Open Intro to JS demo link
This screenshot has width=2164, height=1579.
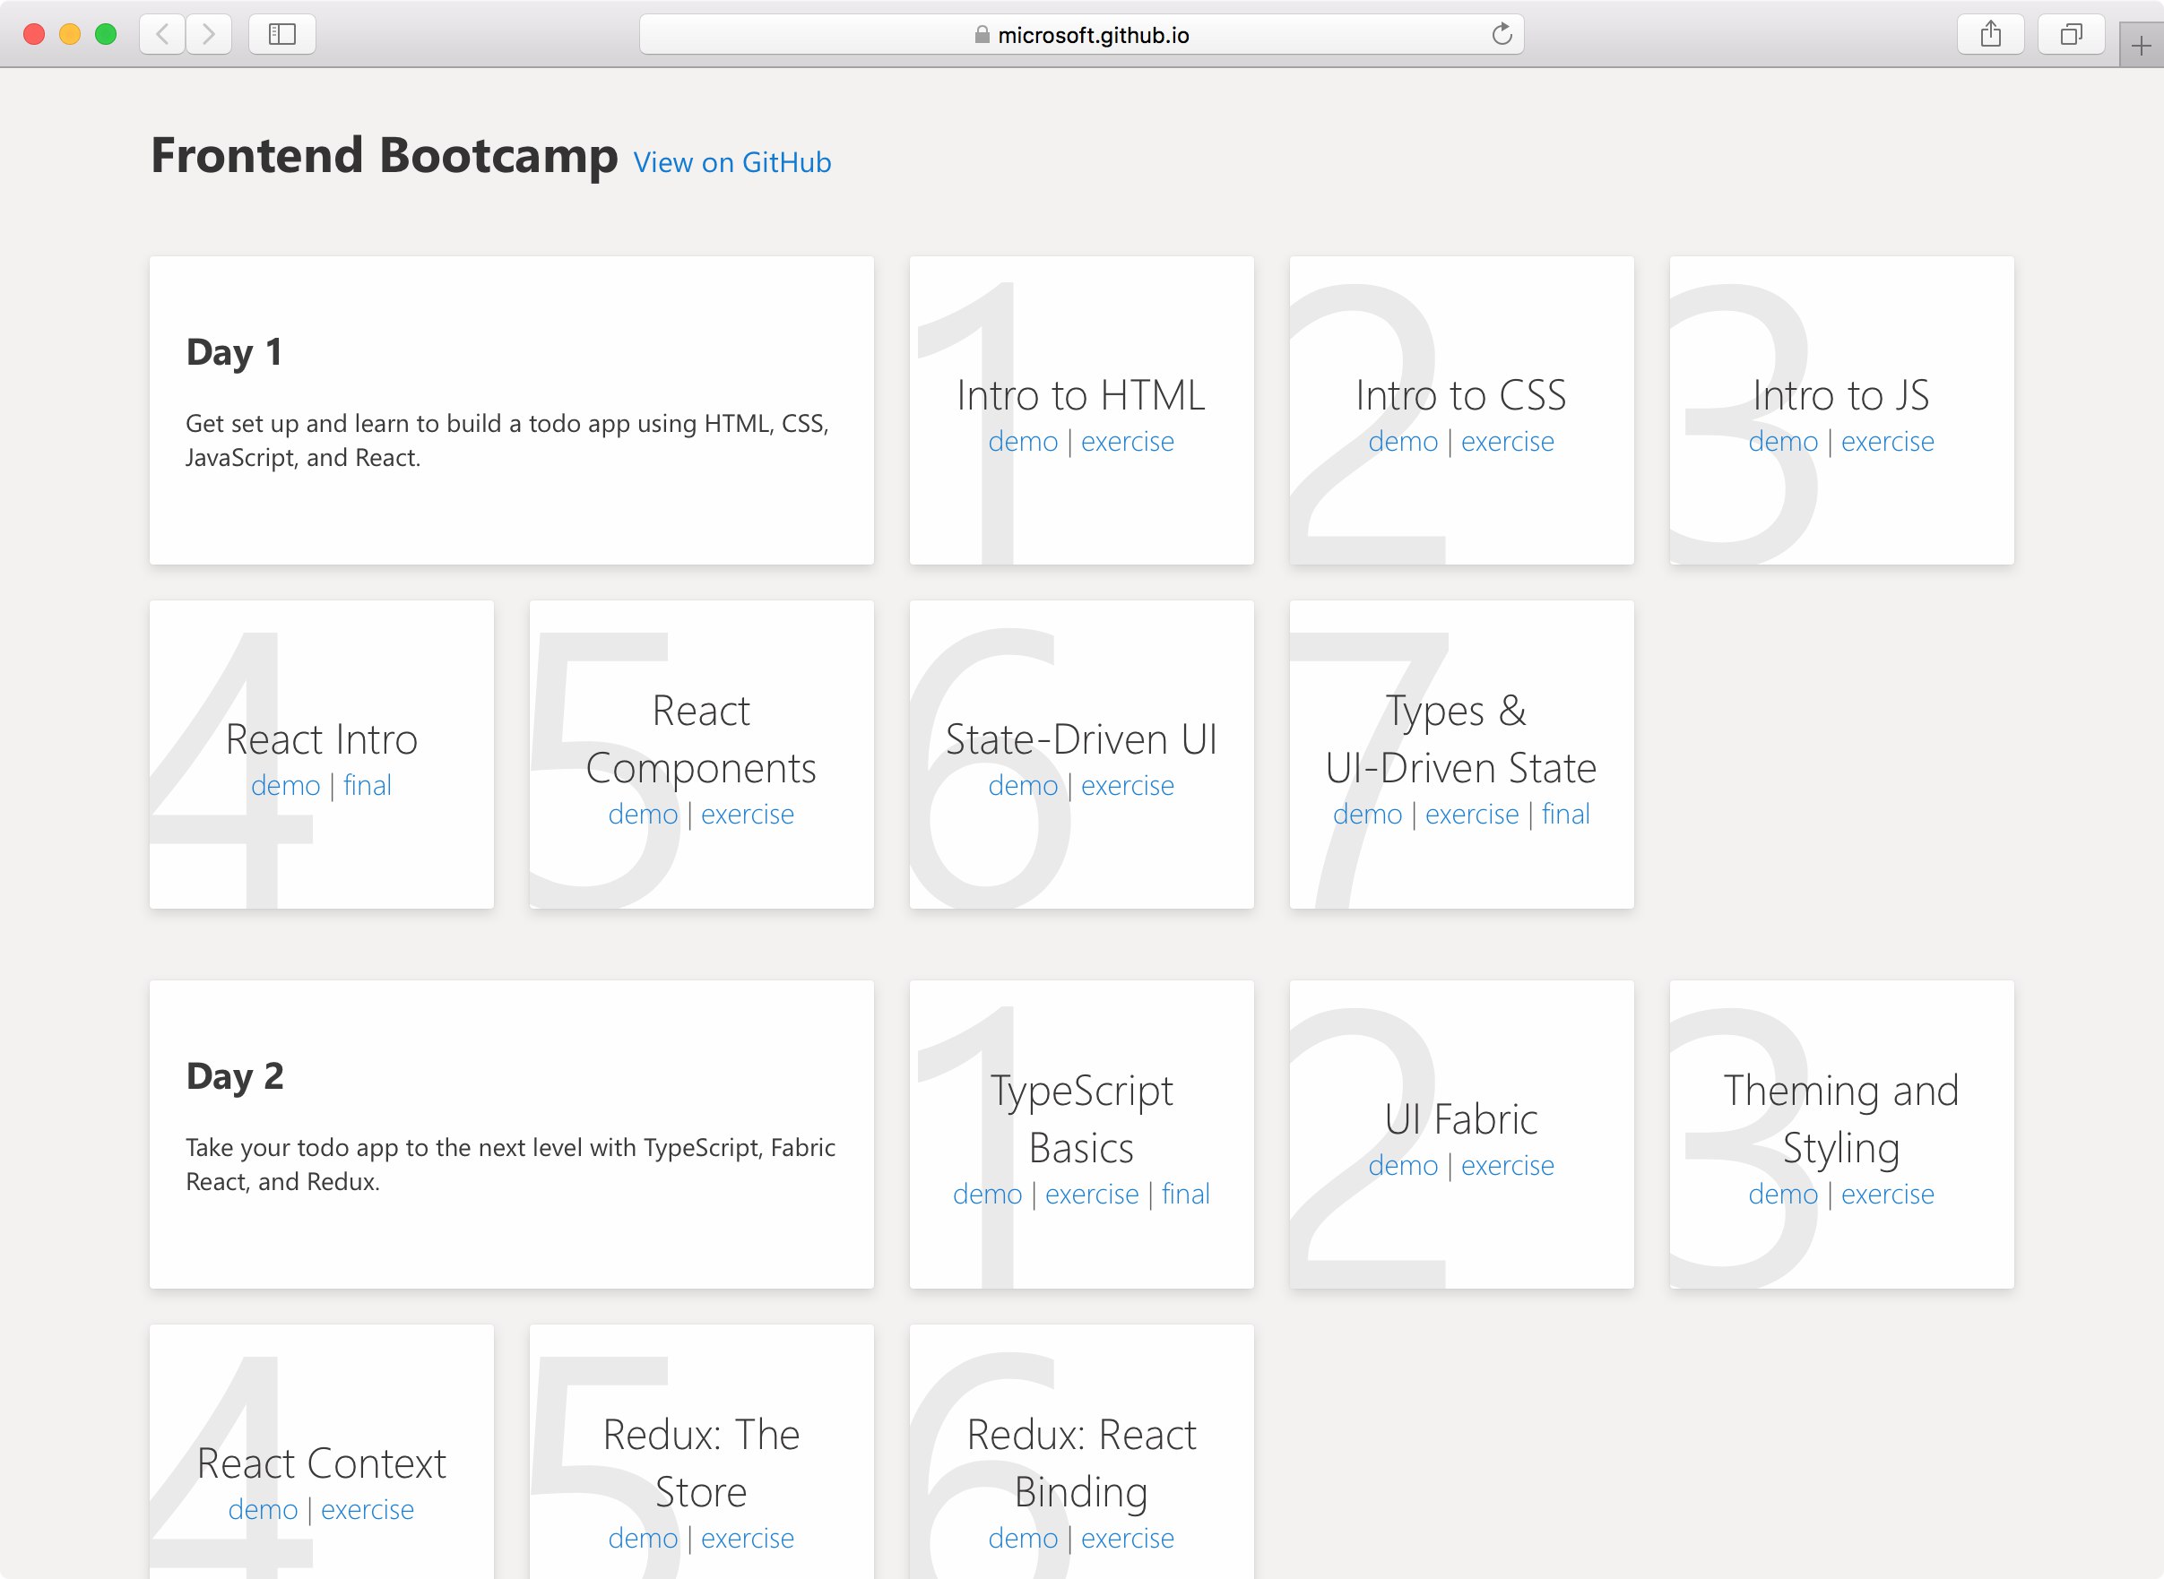point(1783,442)
